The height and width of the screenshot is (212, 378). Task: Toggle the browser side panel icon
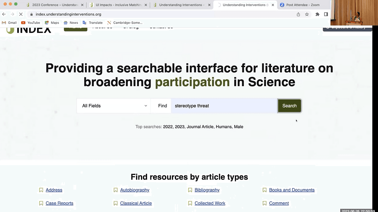[x=326, y=14]
